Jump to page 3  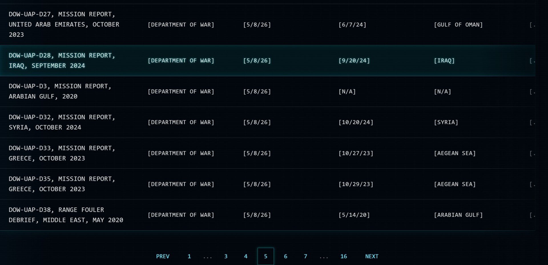pos(226,256)
